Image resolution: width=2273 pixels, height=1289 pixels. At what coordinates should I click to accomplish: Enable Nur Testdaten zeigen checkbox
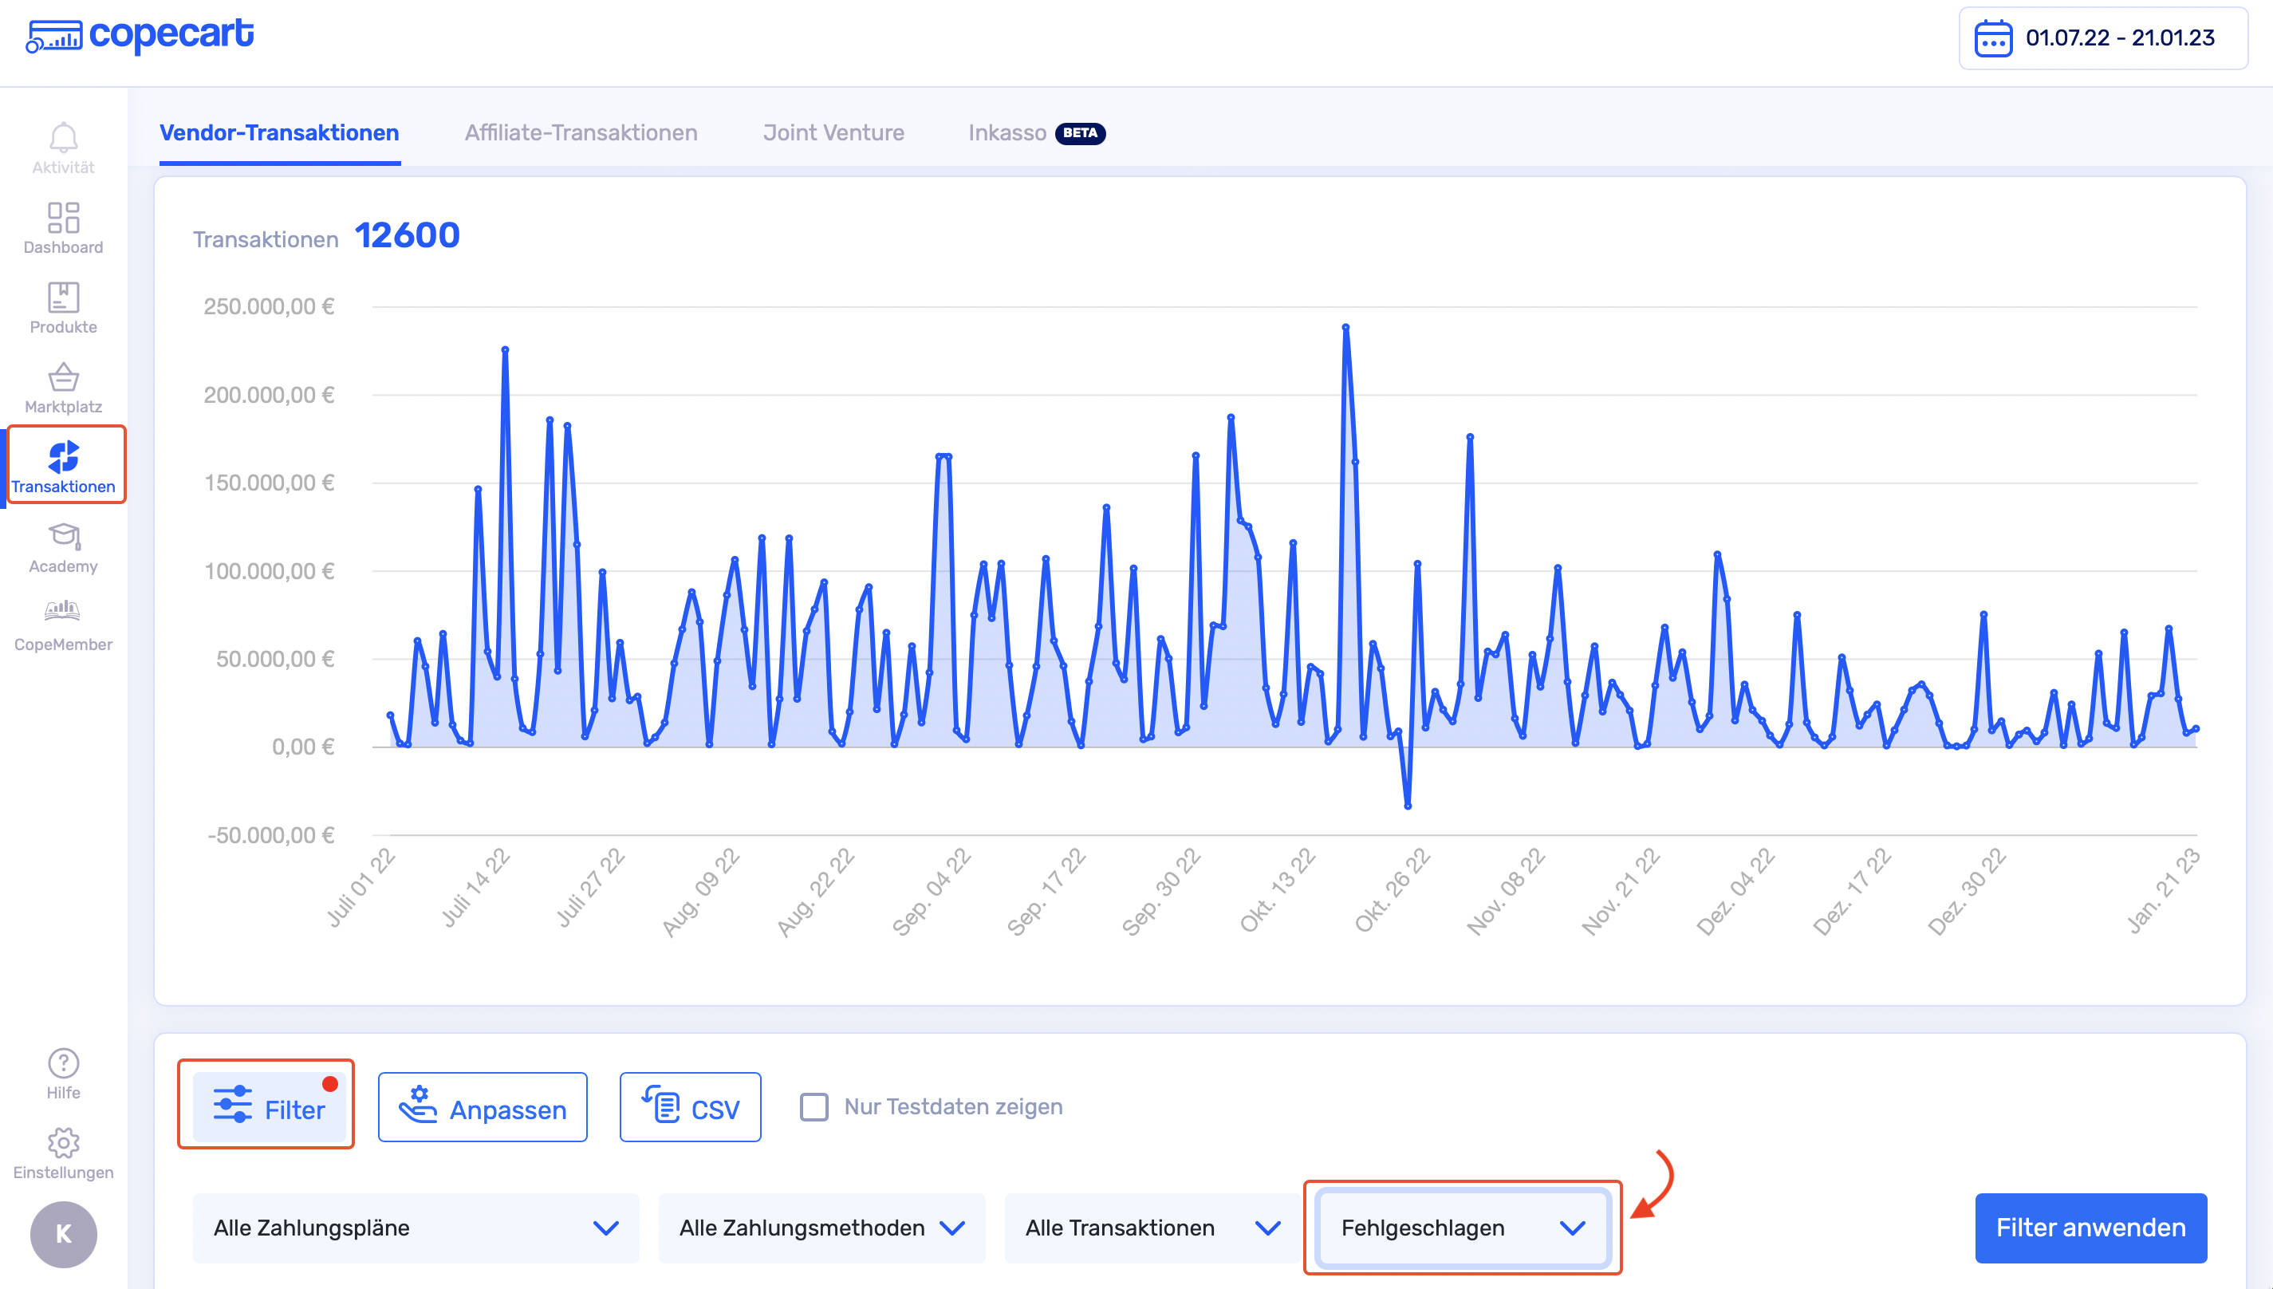[x=813, y=1106]
